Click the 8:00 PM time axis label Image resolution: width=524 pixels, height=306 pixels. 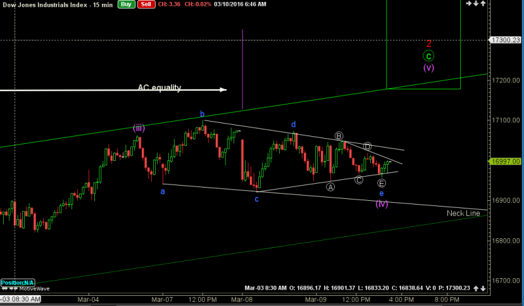tap(447, 299)
